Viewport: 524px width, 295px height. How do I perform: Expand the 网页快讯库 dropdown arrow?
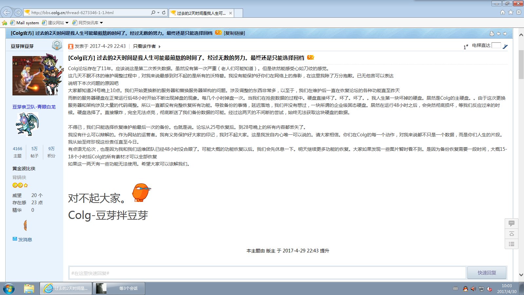coord(101,23)
